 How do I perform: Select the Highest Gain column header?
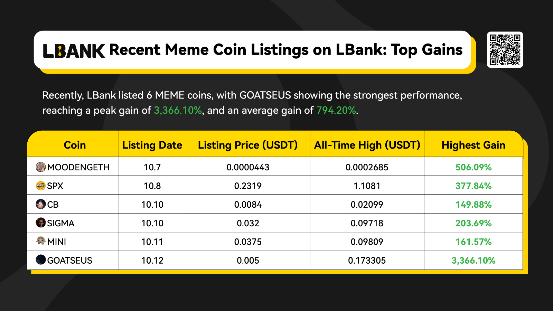tap(474, 145)
